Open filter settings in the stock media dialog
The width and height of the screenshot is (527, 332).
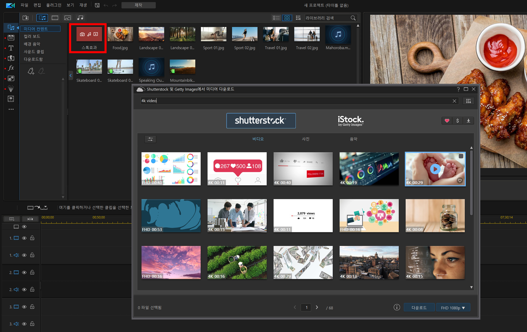click(150, 139)
